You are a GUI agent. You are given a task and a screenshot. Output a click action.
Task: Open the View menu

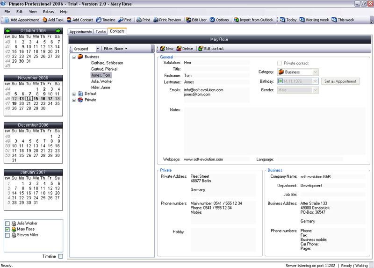[33, 12]
